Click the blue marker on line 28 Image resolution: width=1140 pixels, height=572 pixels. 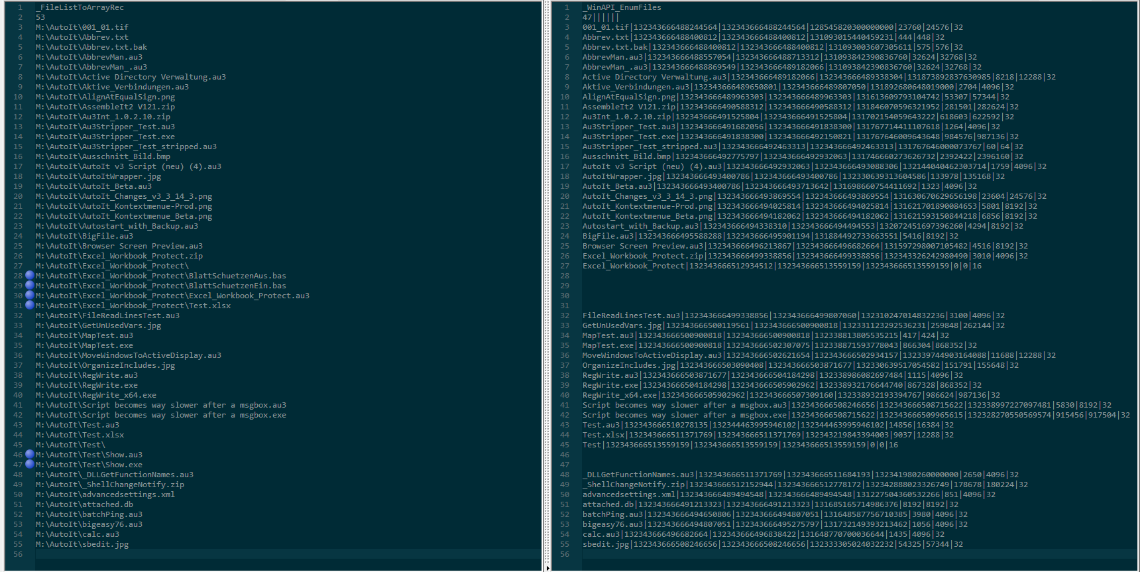(x=29, y=276)
